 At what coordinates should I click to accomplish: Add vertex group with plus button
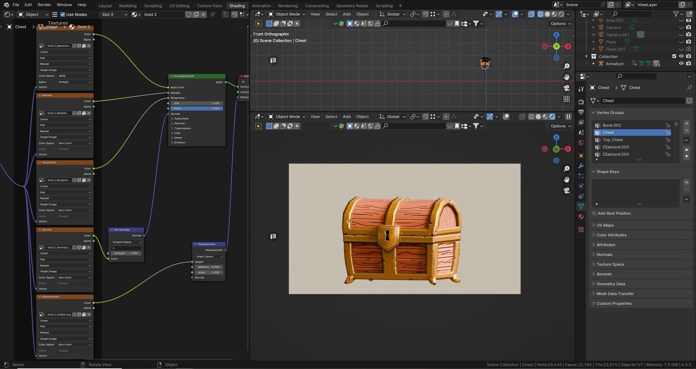point(687,123)
